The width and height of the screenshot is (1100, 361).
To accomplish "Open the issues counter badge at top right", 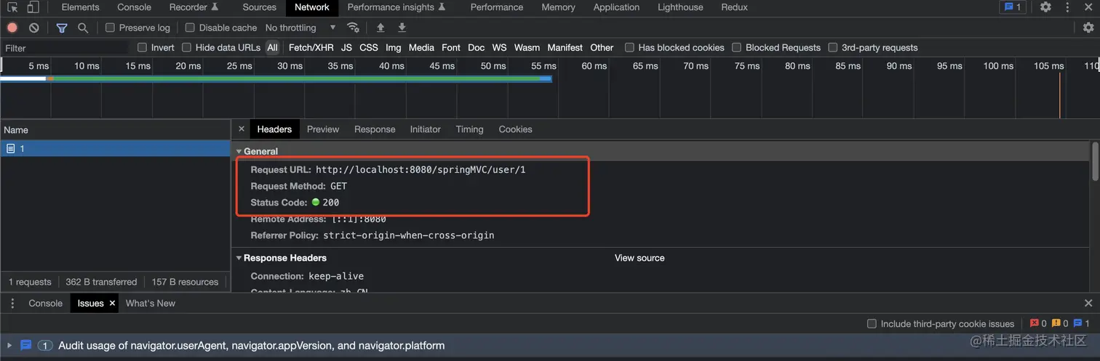I will (x=1012, y=7).
